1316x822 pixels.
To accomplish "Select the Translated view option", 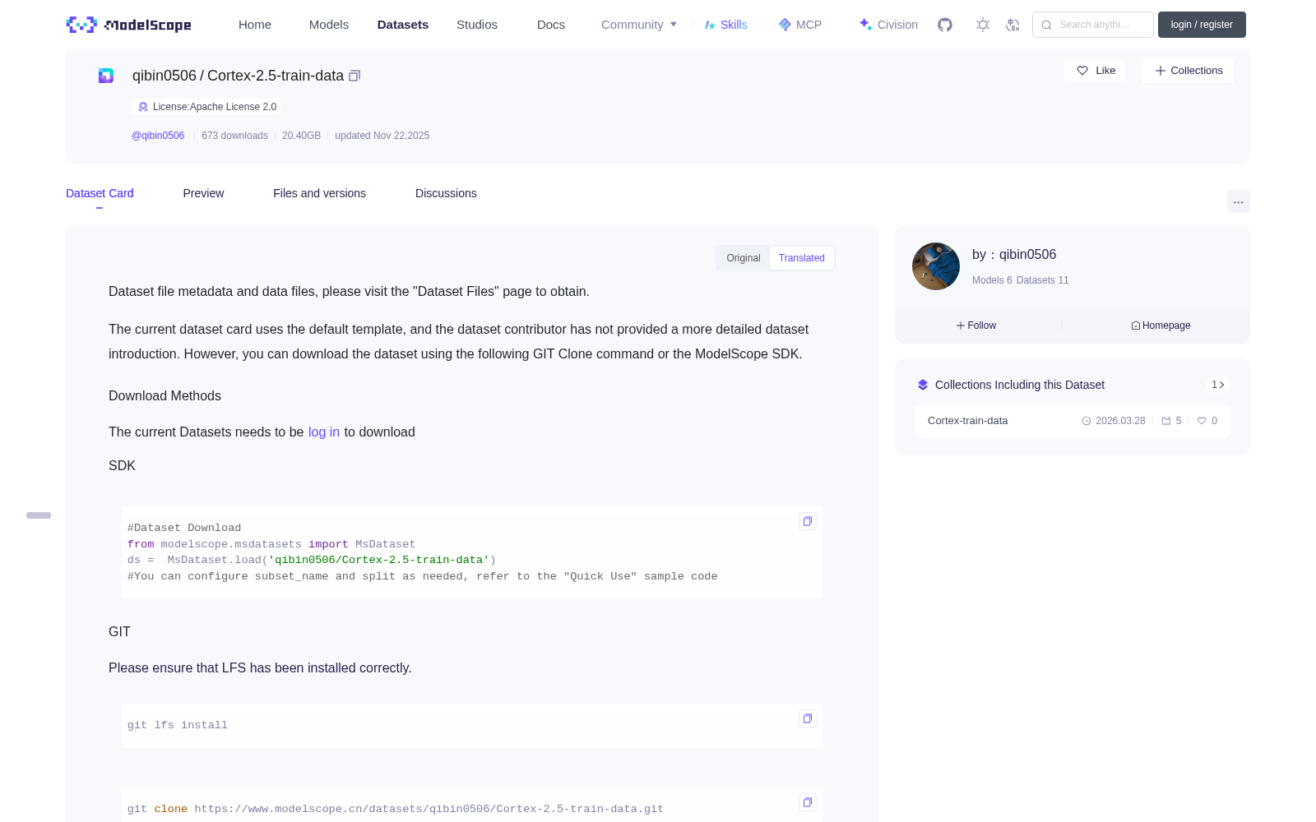I will tap(801, 258).
